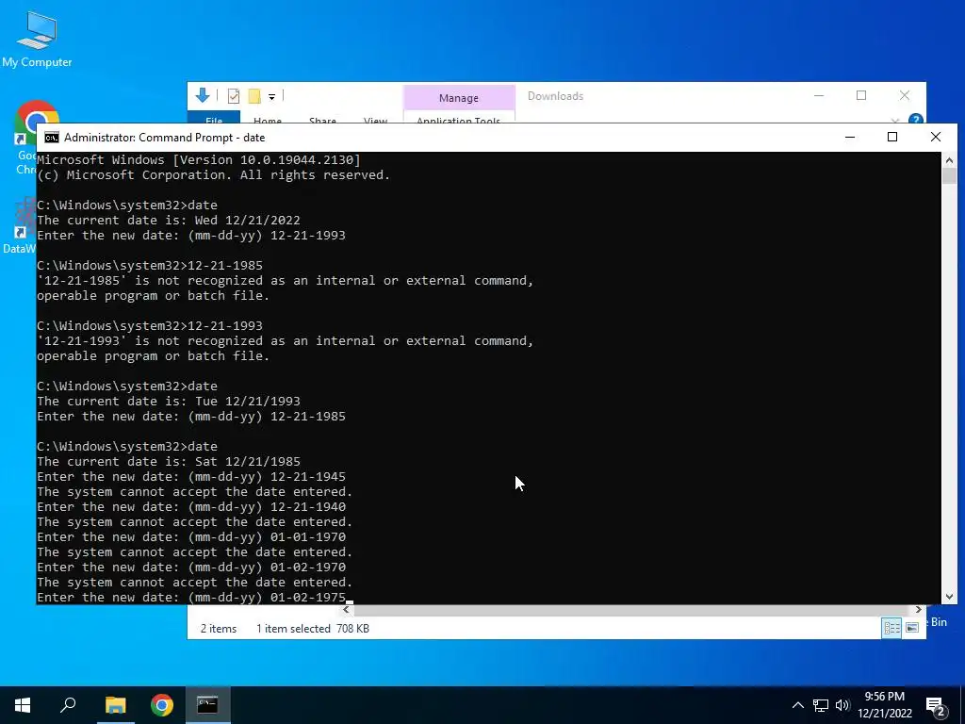
Task: Open File Explorer from the taskbar
Action: [115, 705]
